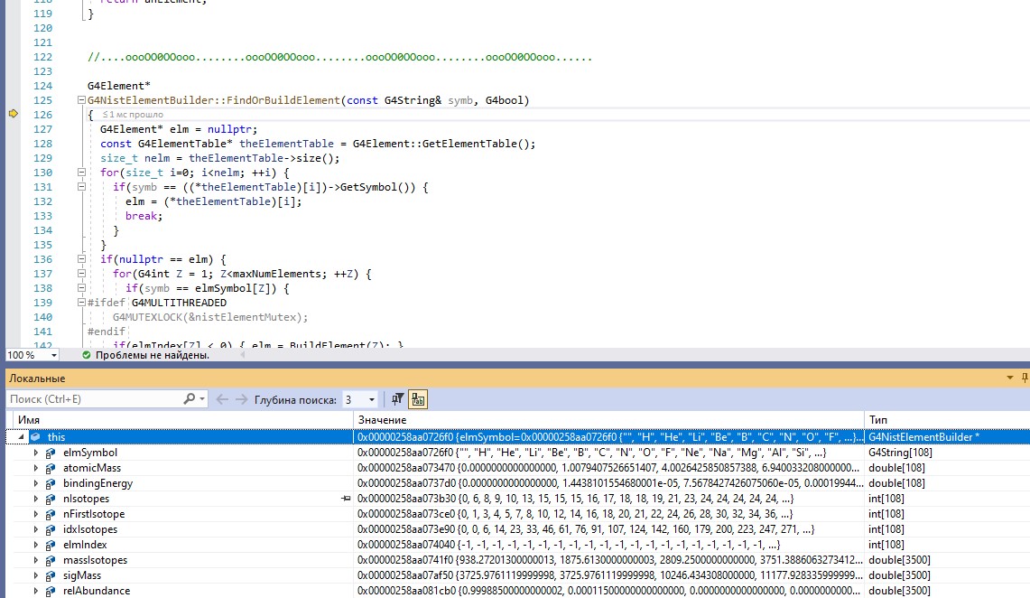Click the back arrow beside the Locals search

click(221, 398)
